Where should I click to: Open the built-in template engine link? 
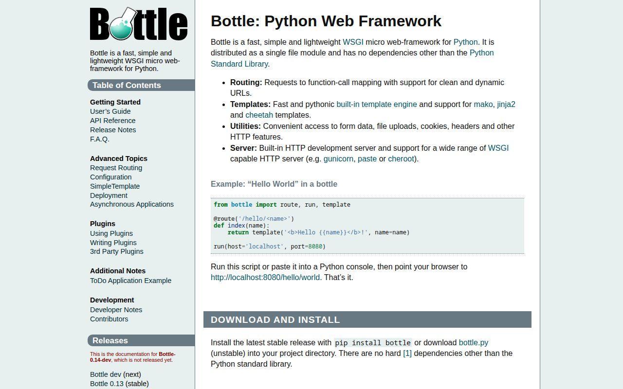(377, 105)
